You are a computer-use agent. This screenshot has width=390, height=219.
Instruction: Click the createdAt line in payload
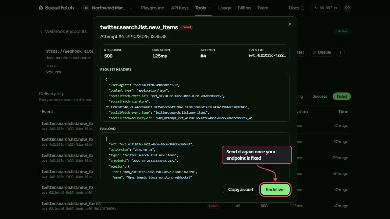143,161
